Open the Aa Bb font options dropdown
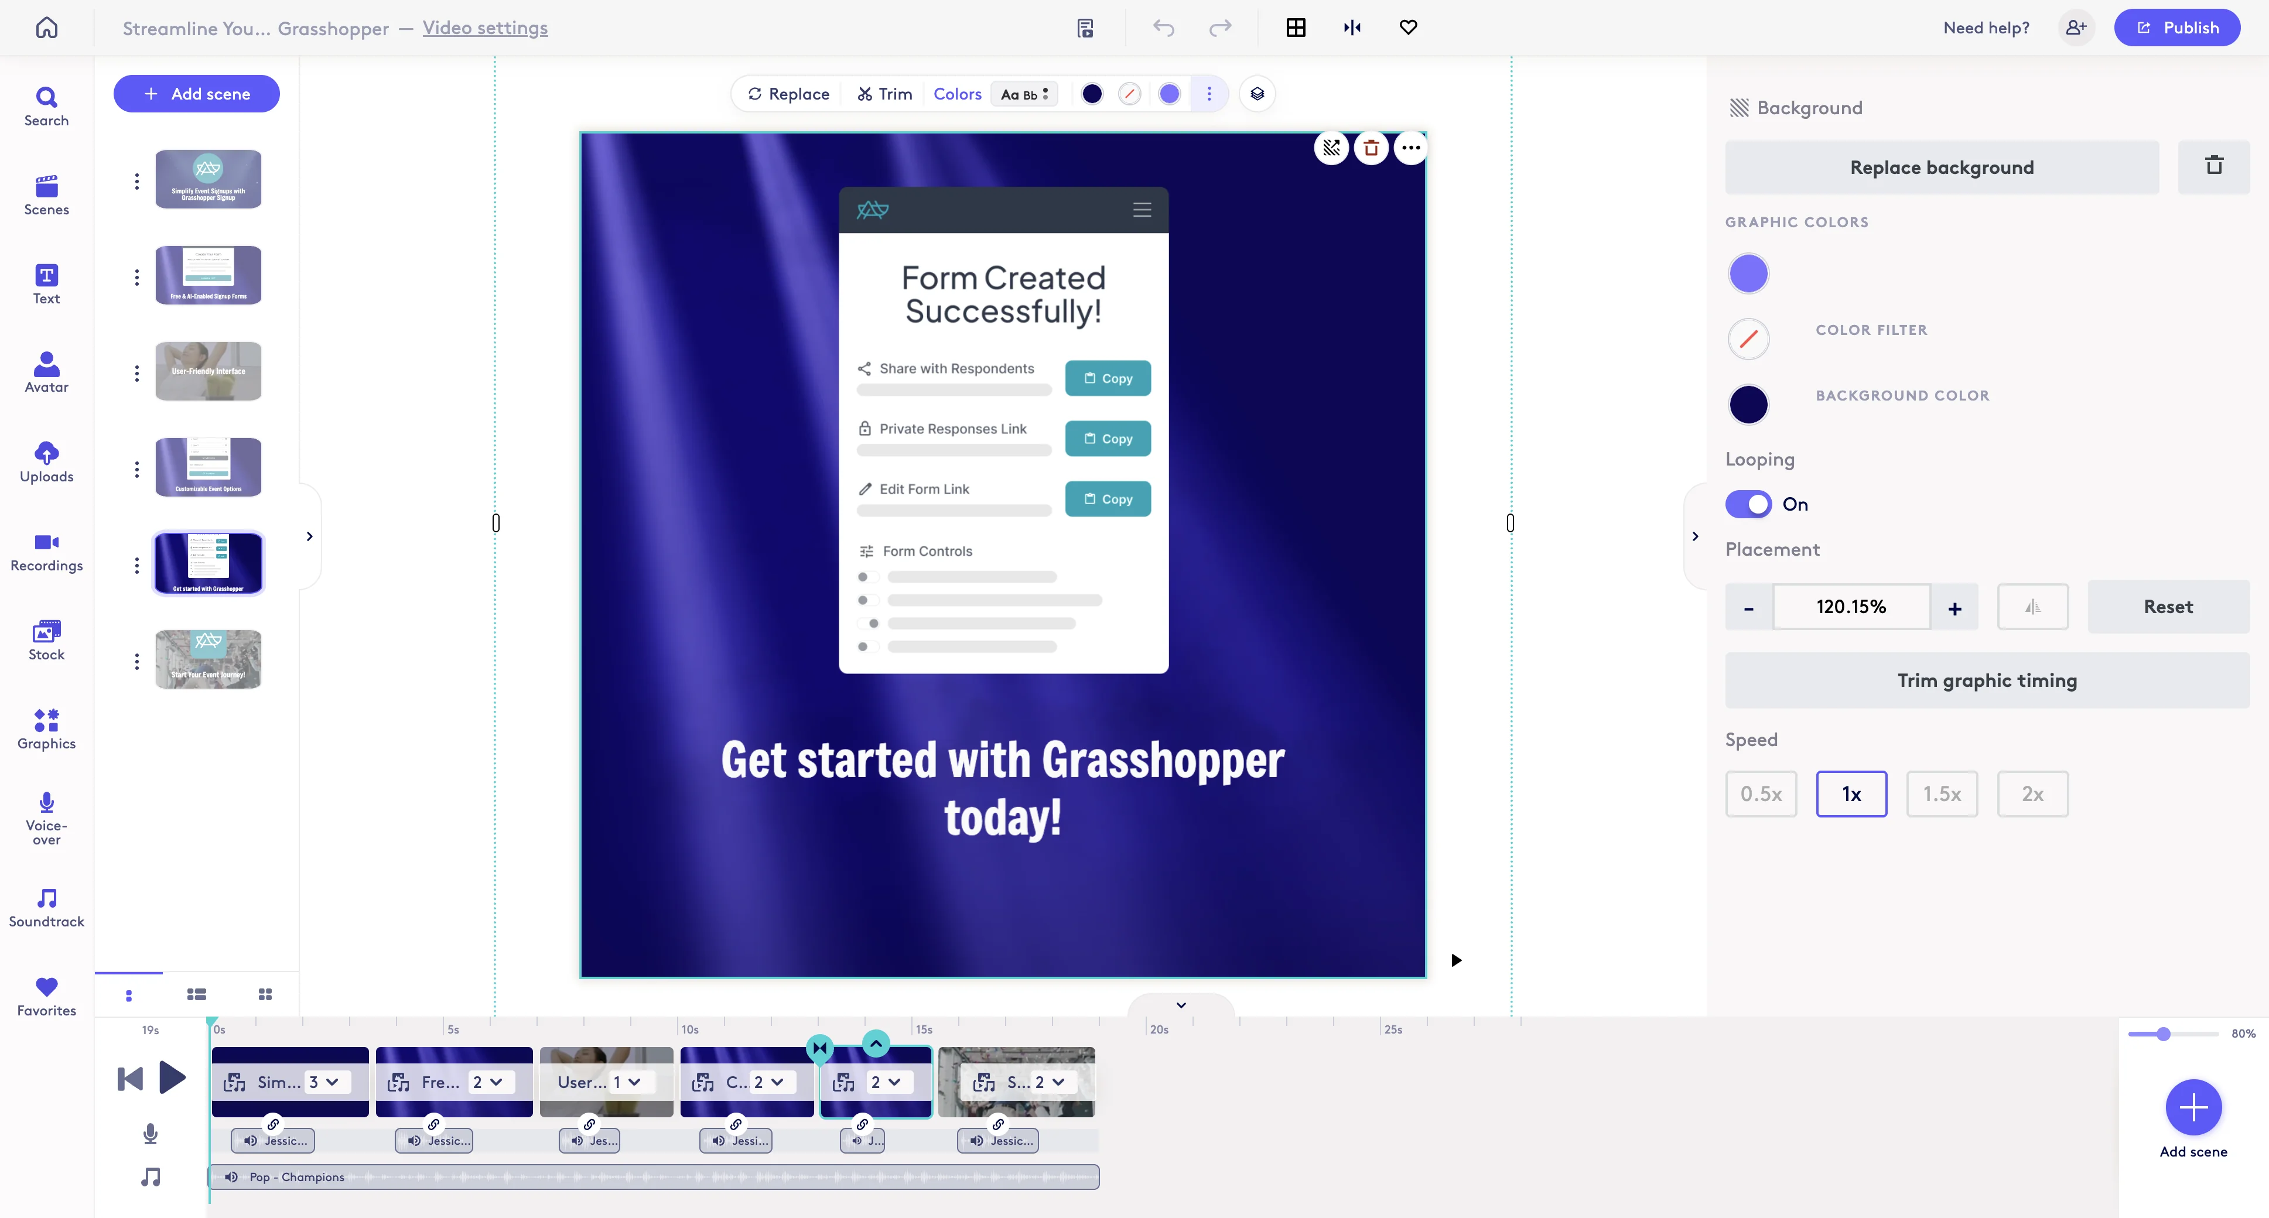The image size is (2269, 1218). point(1024,93)
